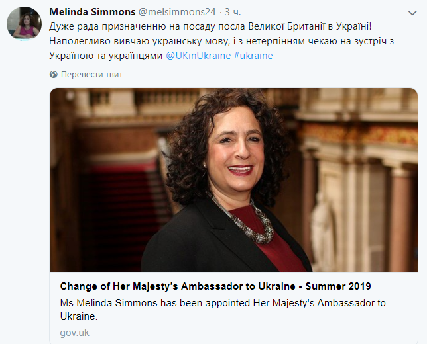Open the "Change of Her Majesty's Ambassador" headline
The width and height of the screenshot is (427, 344).
coord(215,286)
